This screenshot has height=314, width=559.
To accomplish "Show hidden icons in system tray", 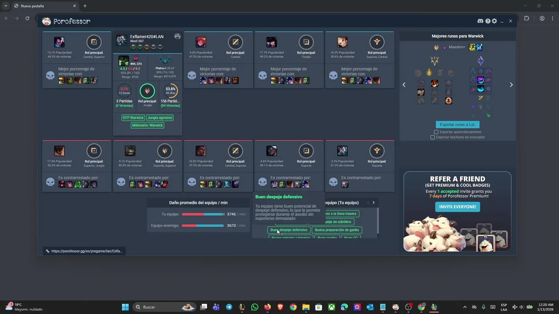I will [465, 307].
